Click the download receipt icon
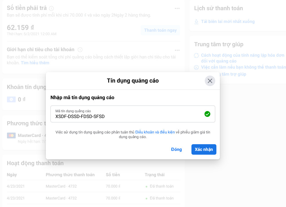 coord(196,22)
